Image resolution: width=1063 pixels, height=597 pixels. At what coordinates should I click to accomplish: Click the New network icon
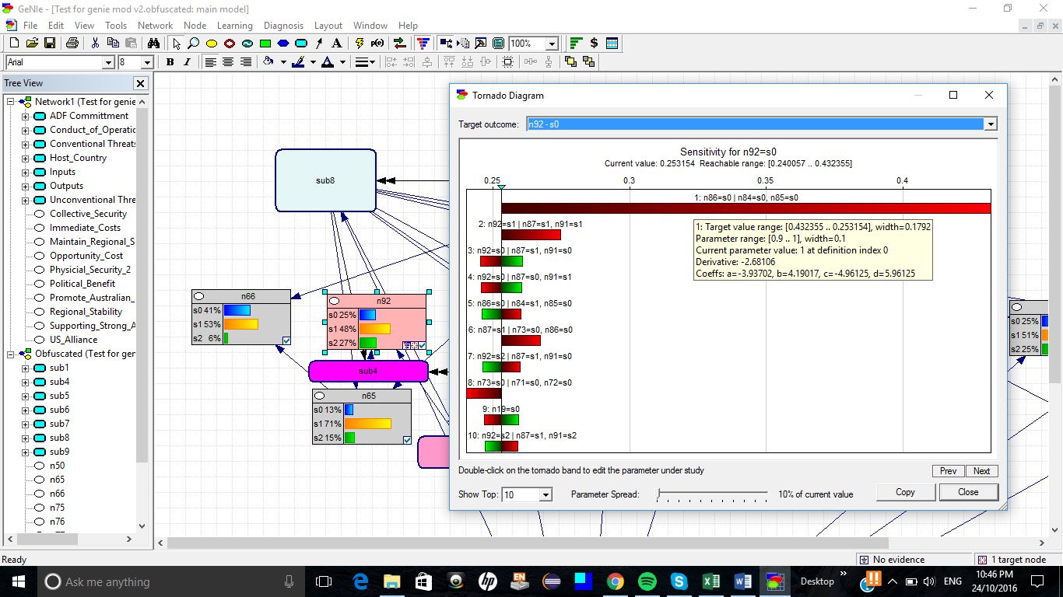(15, 44)
